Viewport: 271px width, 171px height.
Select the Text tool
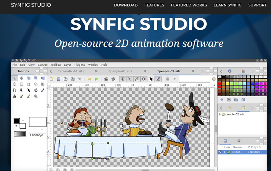click(15, 96)
